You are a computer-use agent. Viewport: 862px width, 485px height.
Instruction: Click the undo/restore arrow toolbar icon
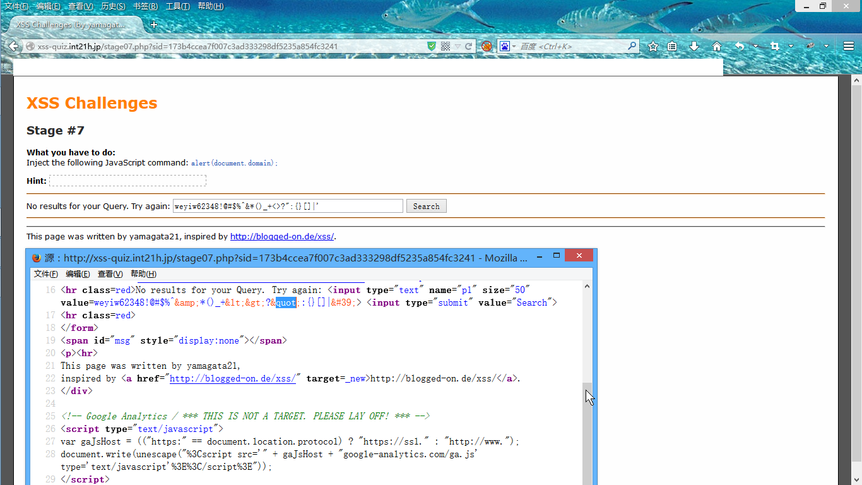point(740,46)
